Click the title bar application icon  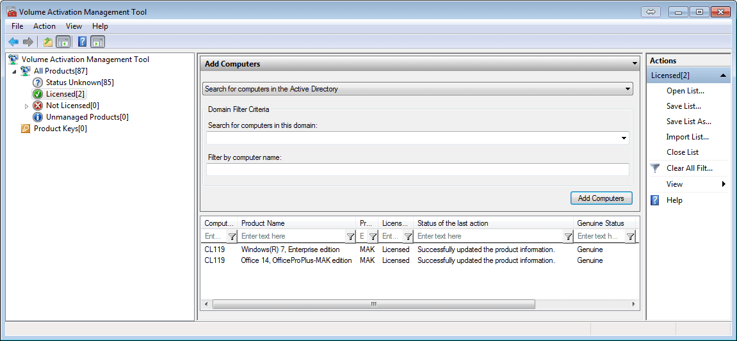coord(12,12)
